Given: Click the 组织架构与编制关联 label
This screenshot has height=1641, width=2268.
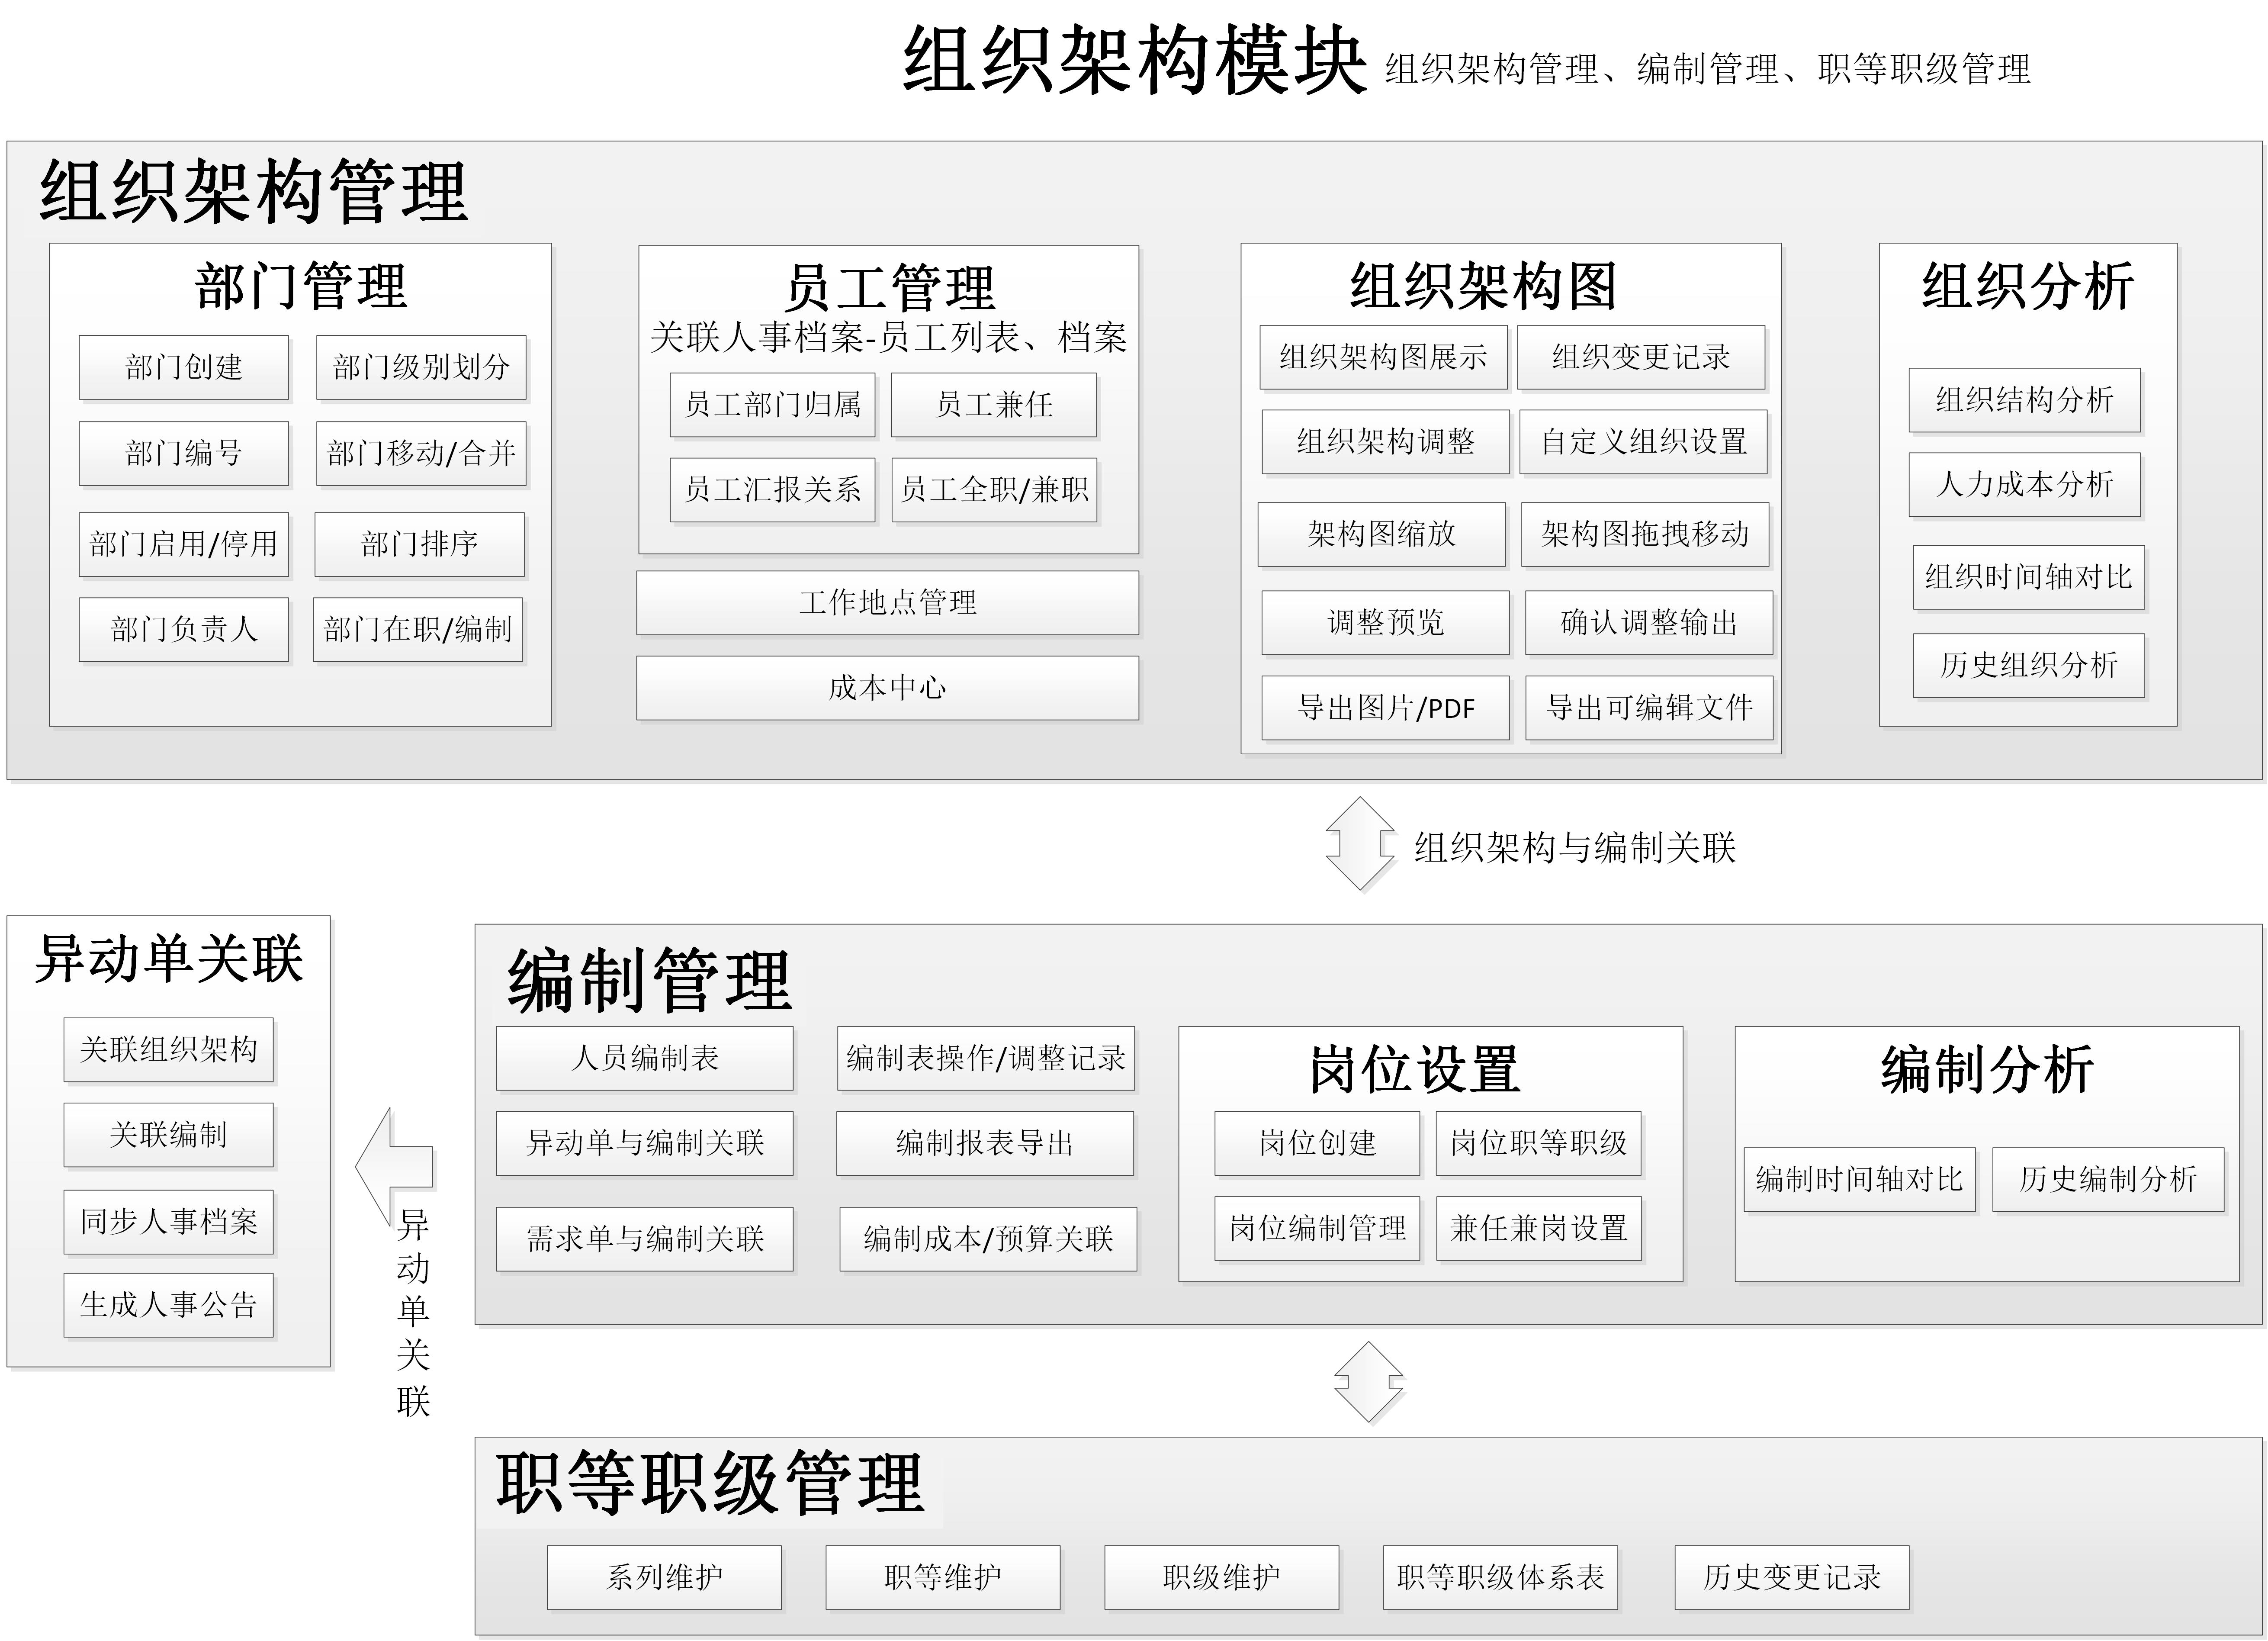Looking at the screenshot, I should tap(1575, 848).
